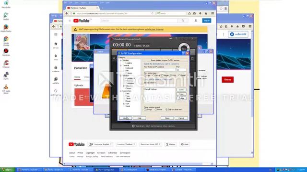The width and height of the screenshot is (307, 172).
Task: Expand the Selection tree node in PuTTY
Action: tap(124, 86)
